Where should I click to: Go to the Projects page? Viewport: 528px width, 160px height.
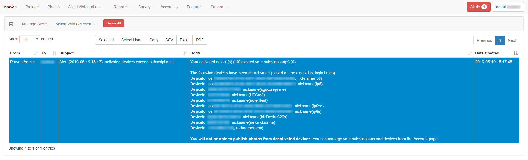[32, 7]
